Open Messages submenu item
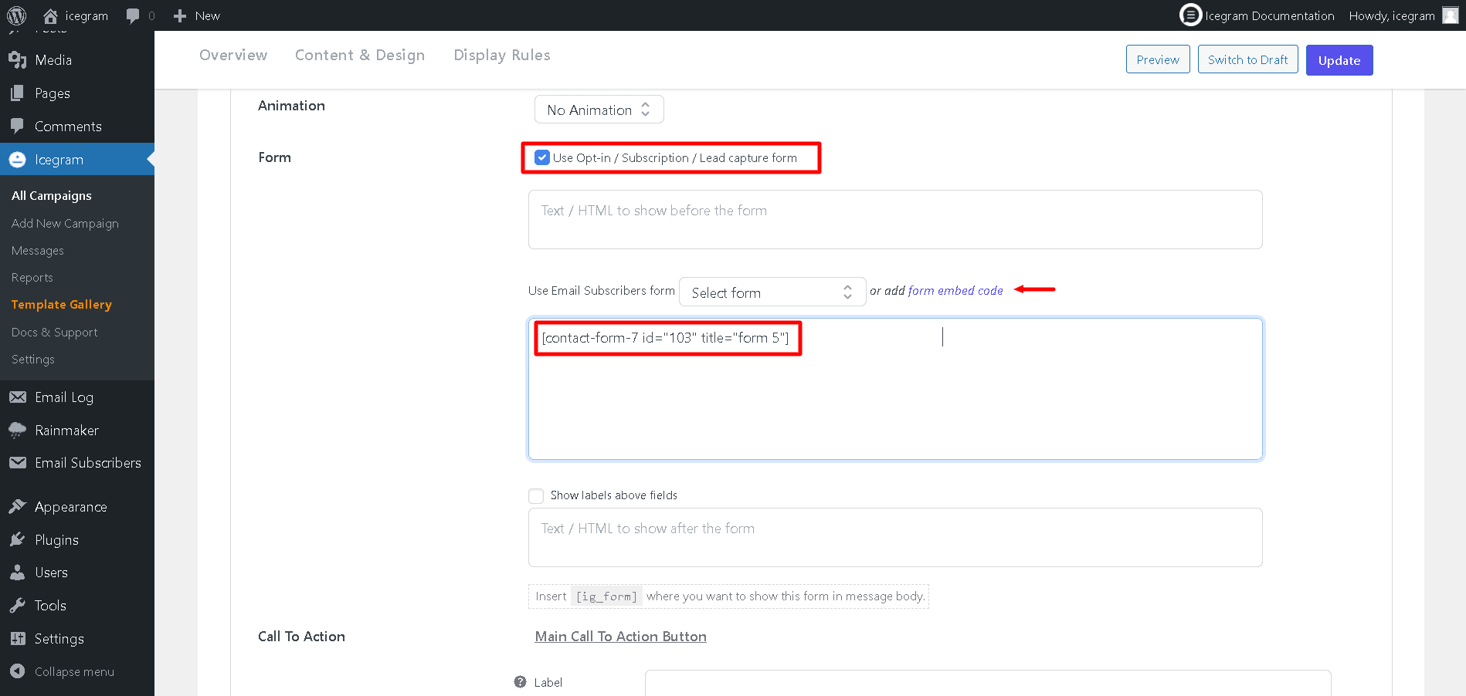This screenshot has width=1466, height=696. (38, 251)
